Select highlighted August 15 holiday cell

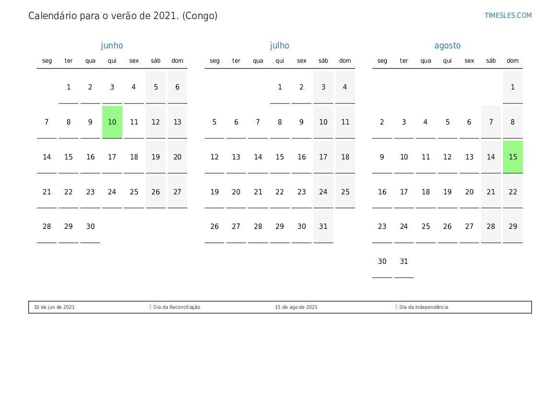pos(513,157)
